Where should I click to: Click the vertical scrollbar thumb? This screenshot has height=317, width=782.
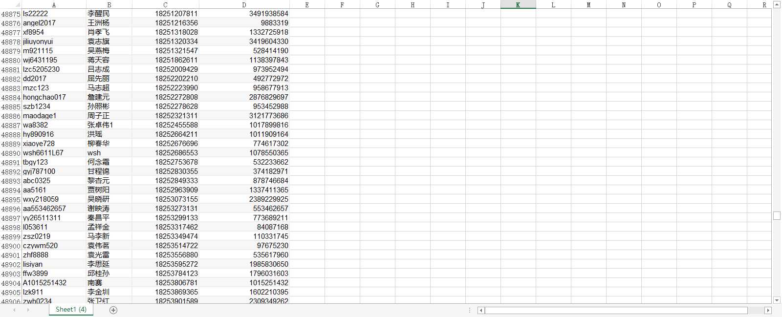coord(777,215)
